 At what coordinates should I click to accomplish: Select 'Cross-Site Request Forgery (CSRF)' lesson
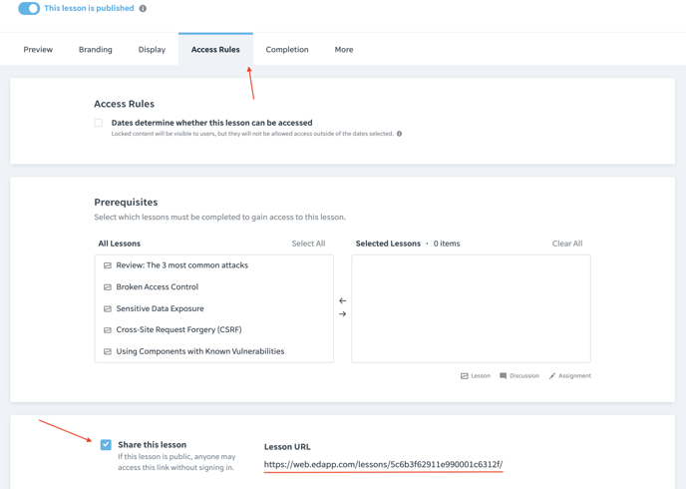(x=214, y=329)
